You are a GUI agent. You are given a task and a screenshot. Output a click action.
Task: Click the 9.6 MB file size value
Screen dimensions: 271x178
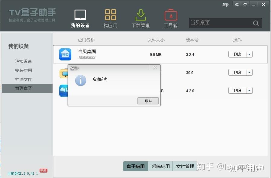point(156,55)
